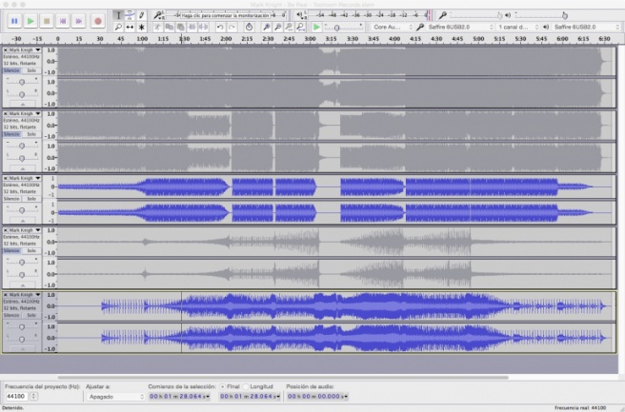The height and width of the screenshot is (412, 625).
Task: Click the Zoom In magnifier icon
Action: [266, 27]
